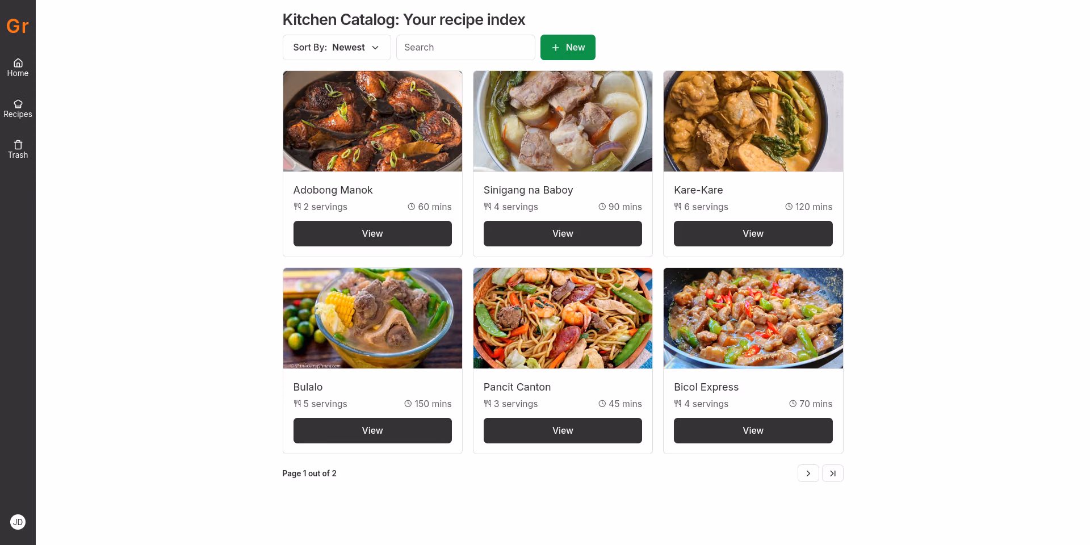Open the Trash bin icon
The image size is (1090, 545).
[x=18, y=145]
